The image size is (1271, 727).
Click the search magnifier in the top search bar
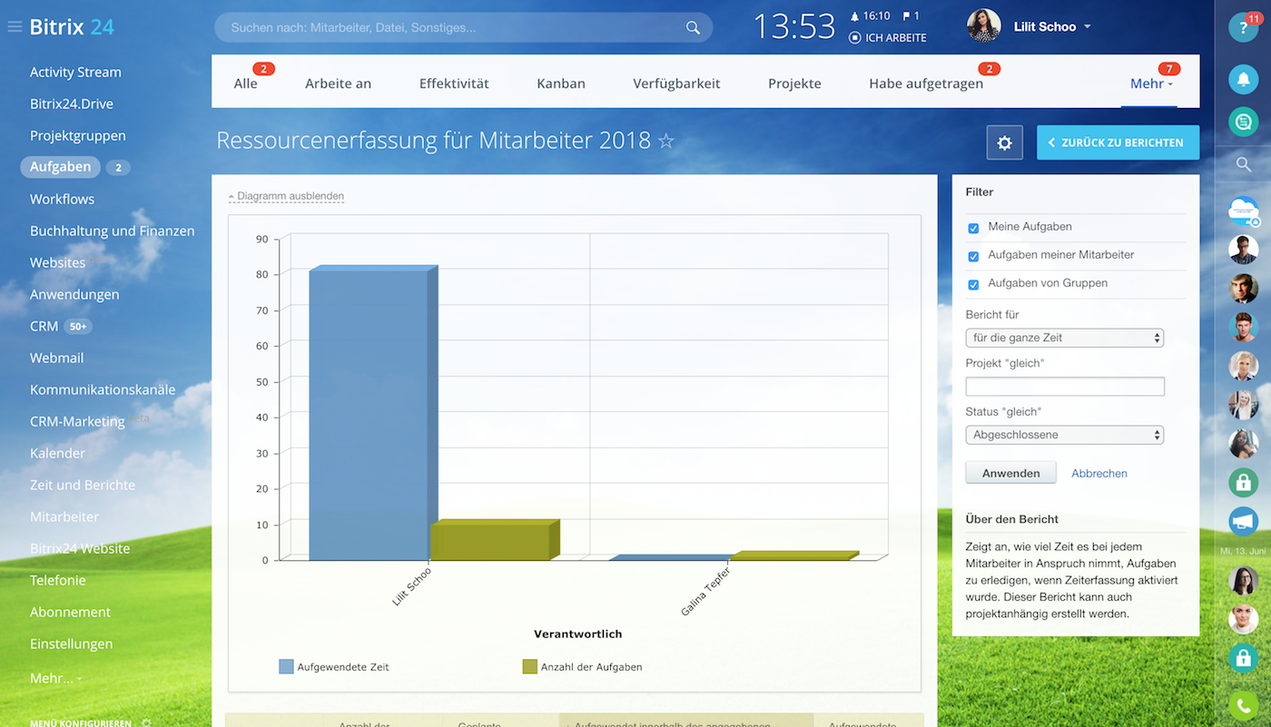693,28
